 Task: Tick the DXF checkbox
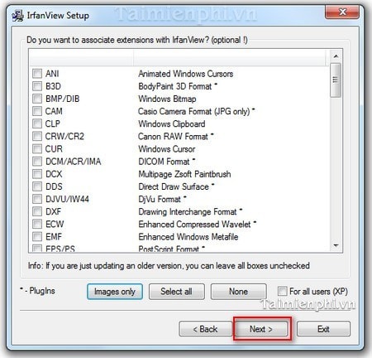point(37,211)
